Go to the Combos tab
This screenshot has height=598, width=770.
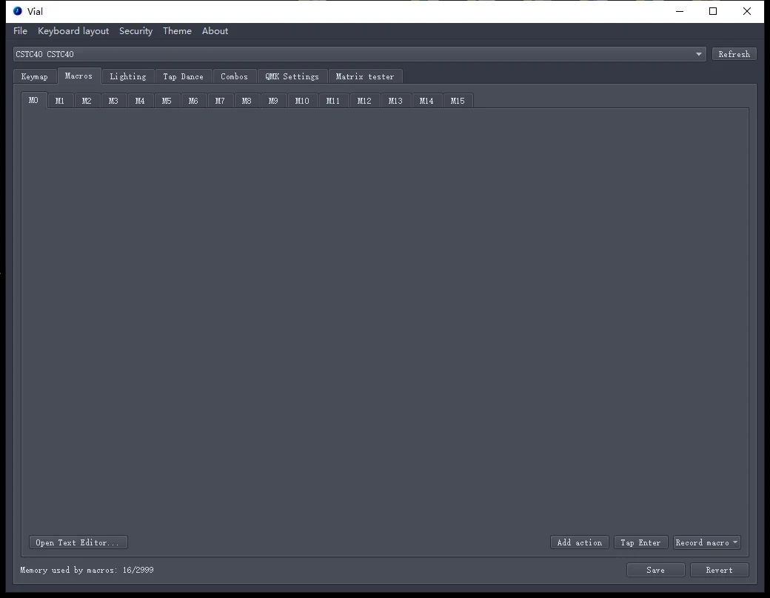pos(235,76)
